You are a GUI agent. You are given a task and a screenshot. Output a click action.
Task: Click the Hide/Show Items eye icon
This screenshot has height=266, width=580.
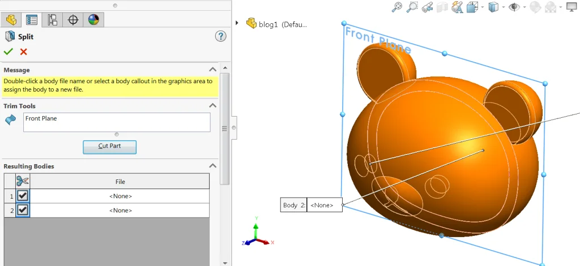click(x=514, y=7)
